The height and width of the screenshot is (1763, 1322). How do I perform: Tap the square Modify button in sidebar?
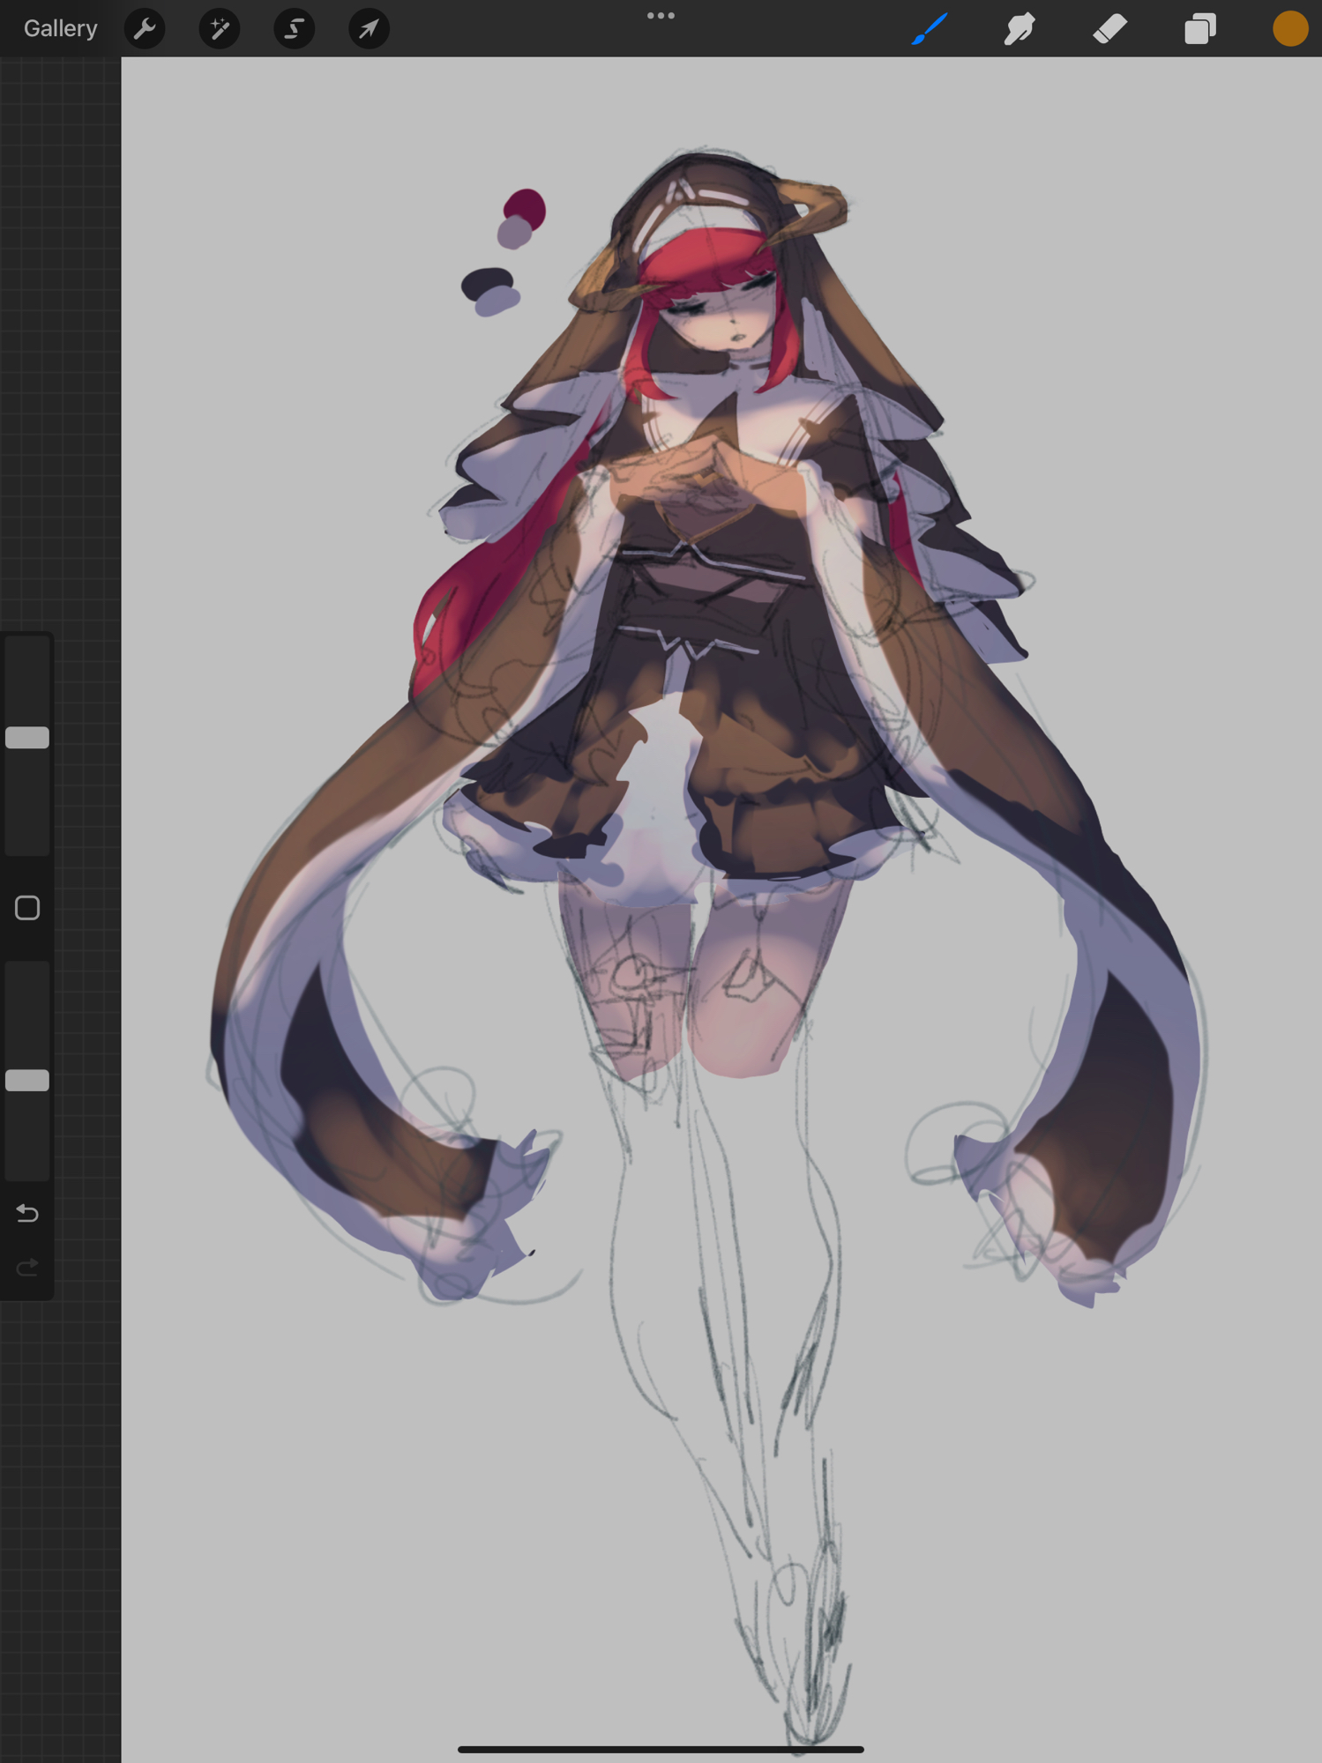[27, 908]
